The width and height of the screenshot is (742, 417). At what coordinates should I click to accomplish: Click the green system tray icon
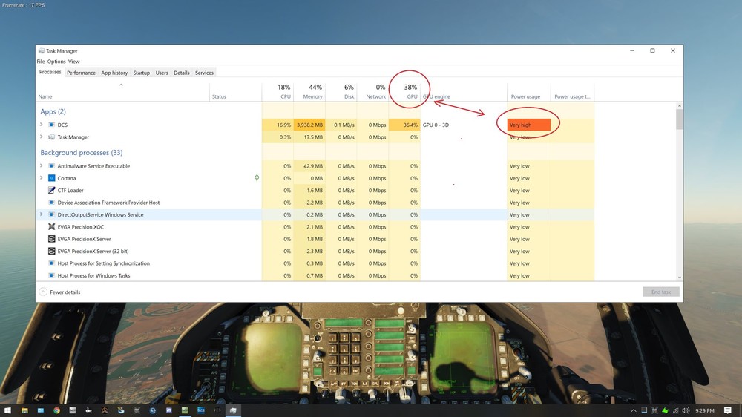(665, 411)
